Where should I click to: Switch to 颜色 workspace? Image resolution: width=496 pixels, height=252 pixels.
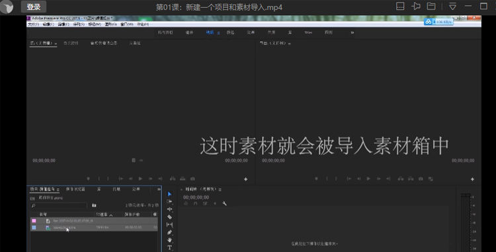click(x=230, y=32)
